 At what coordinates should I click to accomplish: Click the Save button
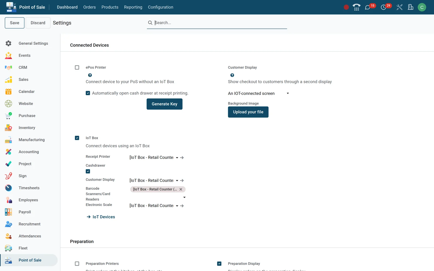point(15,23)
